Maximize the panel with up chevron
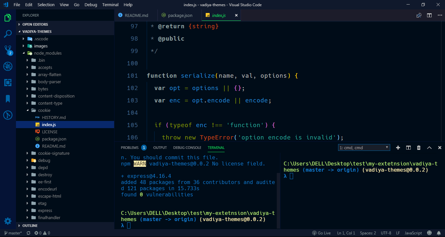 tap(429, 148)
